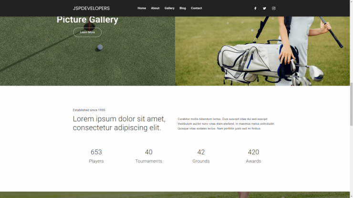Click the 40 Tournaments counter
Viewport: 353px width, 198px height.
(x=148, y=156)
